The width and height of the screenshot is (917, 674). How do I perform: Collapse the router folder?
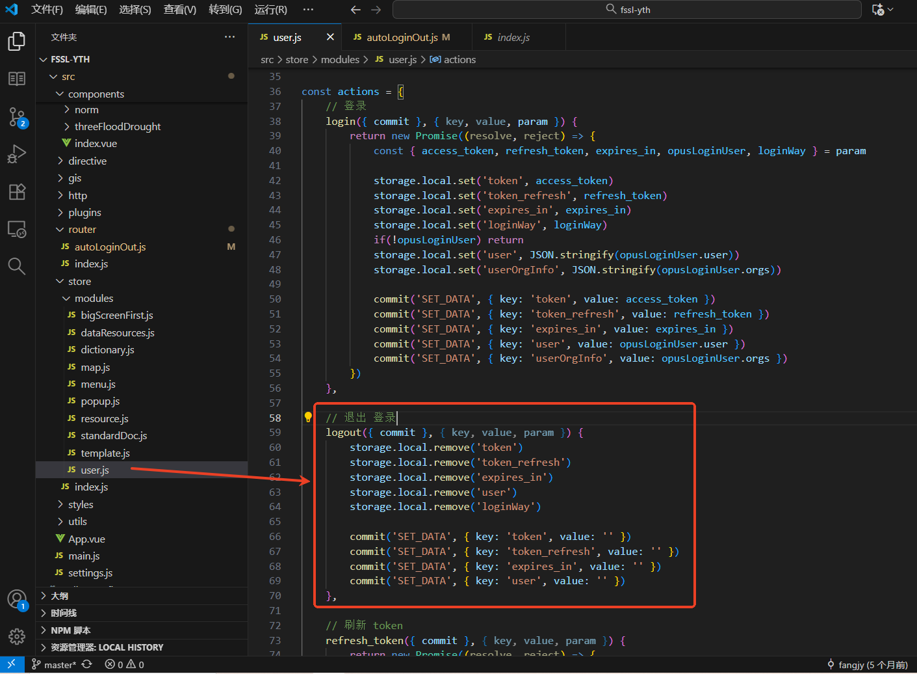click(x=142, y=229)
